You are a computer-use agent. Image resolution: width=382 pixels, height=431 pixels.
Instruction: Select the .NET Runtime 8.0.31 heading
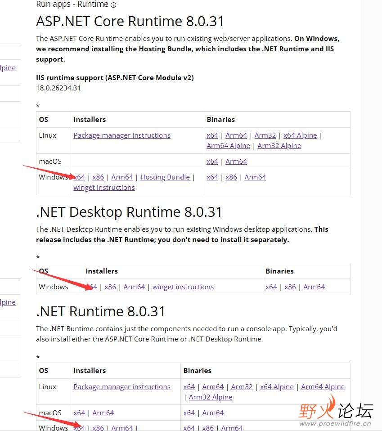[101, 311]
